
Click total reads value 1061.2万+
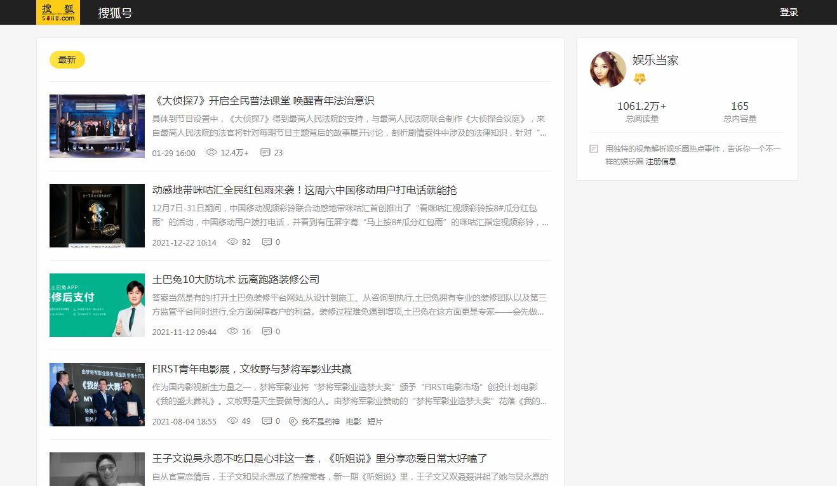[x=642, y=106]
